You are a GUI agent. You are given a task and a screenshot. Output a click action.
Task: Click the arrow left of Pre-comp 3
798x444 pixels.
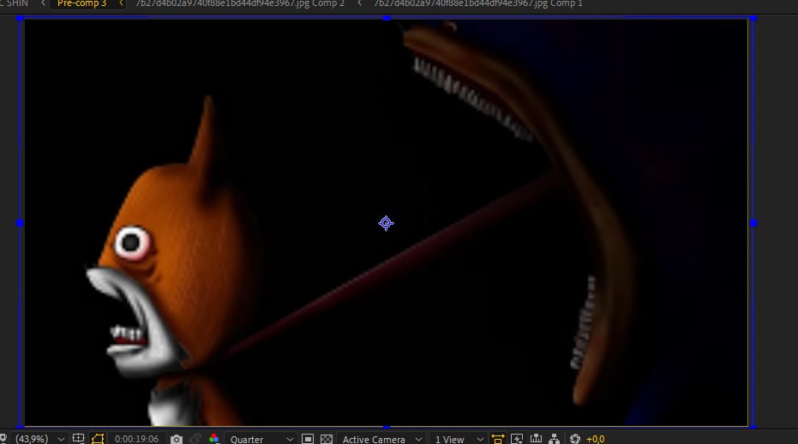pyautogui.click(x=43, y=3)
